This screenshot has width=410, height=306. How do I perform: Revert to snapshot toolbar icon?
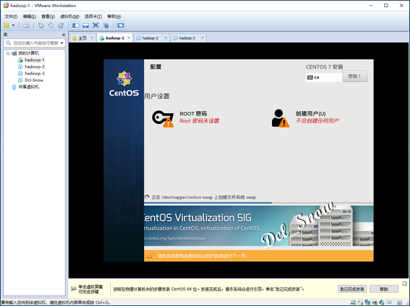(x=51, y=25)
